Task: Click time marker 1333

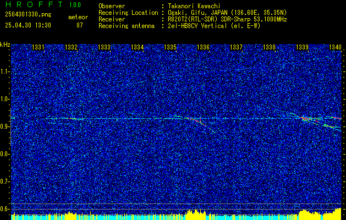Action: pyautogui.click(x=104, y=47)
